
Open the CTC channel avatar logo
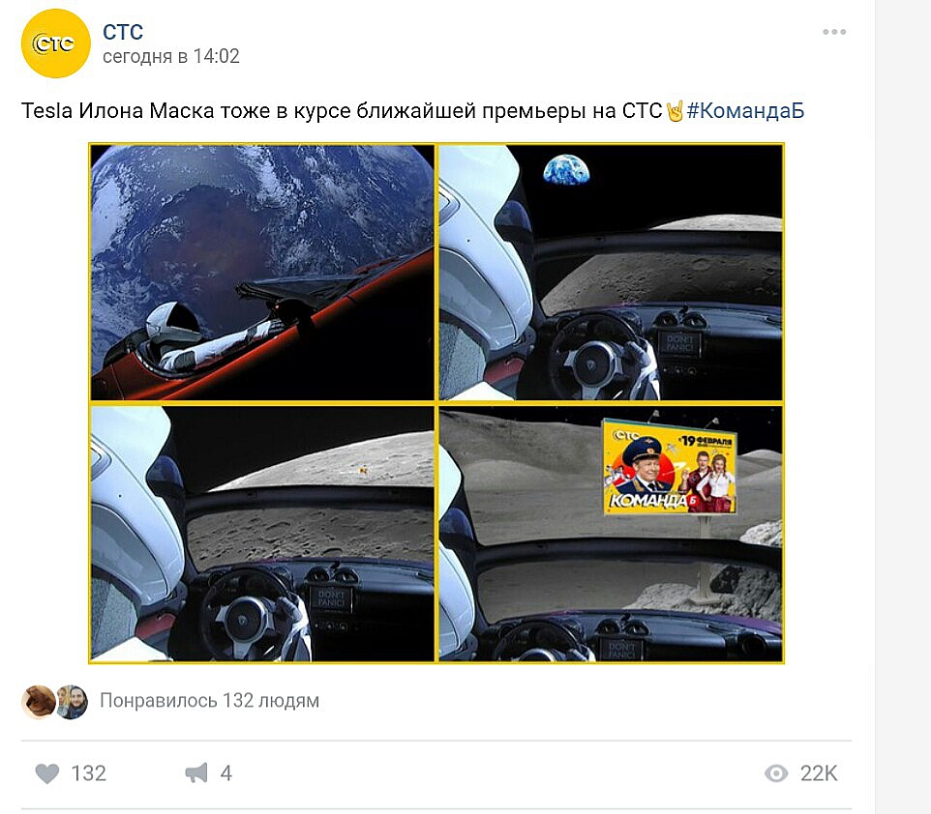tap(56, 44)
